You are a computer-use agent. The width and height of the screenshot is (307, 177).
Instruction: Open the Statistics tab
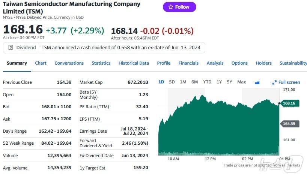[x=101, y=63]
